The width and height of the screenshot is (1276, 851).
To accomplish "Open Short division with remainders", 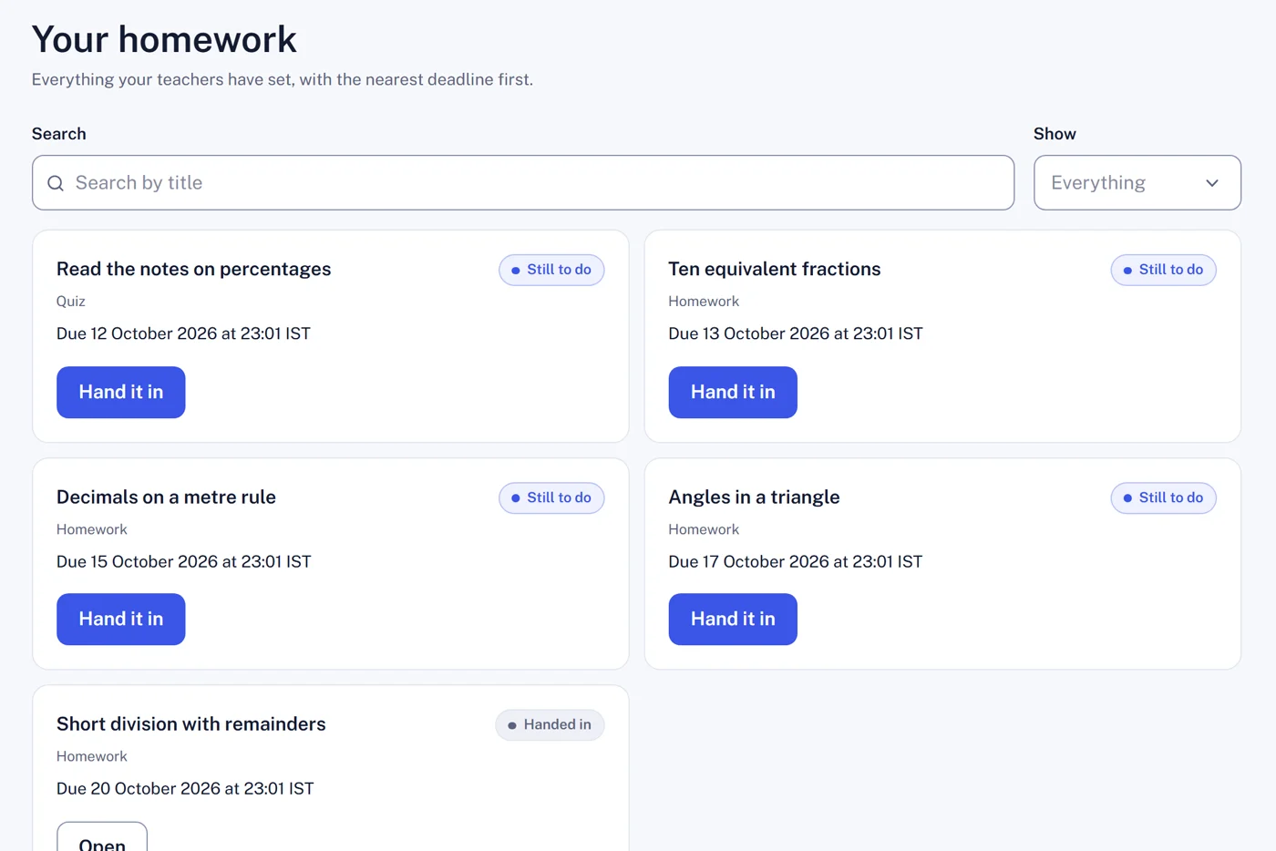I will tap(102, 838).
